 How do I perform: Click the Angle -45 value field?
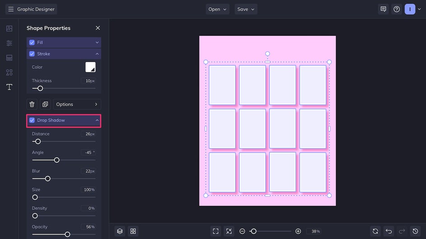(88, 153)
